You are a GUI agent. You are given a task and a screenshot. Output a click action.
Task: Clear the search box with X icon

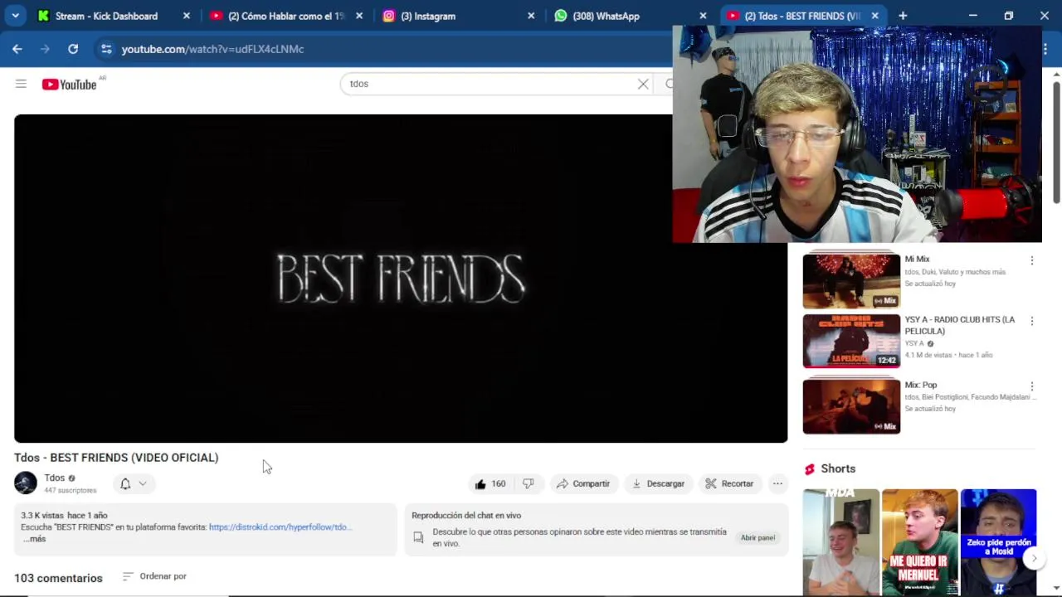(643, 84)
